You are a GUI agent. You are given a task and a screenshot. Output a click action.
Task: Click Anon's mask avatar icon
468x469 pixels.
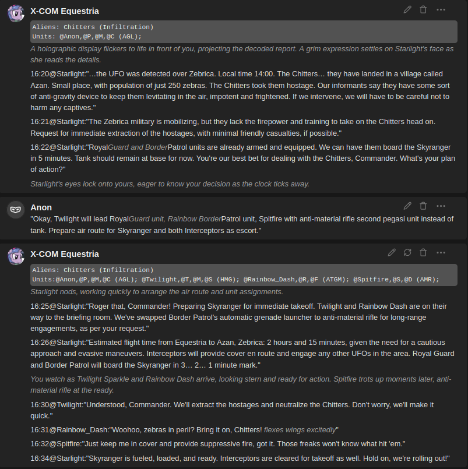16,210
